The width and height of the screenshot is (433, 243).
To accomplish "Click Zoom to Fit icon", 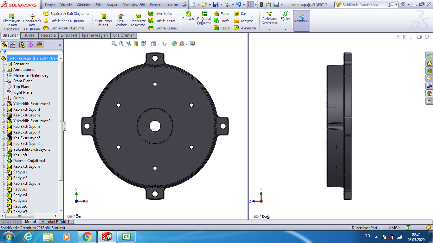I will 114,44.
